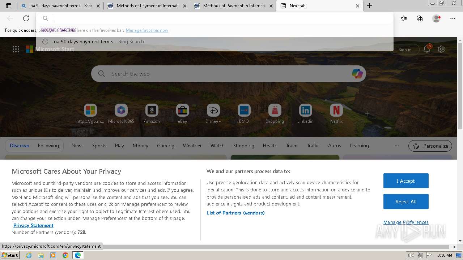
Task: Close the New tab tab
Action: coord(357,6)
